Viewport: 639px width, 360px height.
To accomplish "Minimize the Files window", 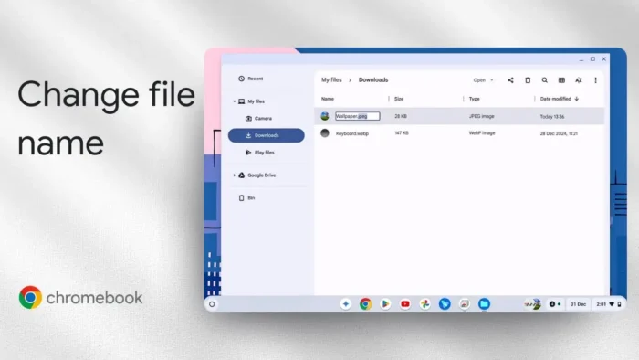I will 581,59.
